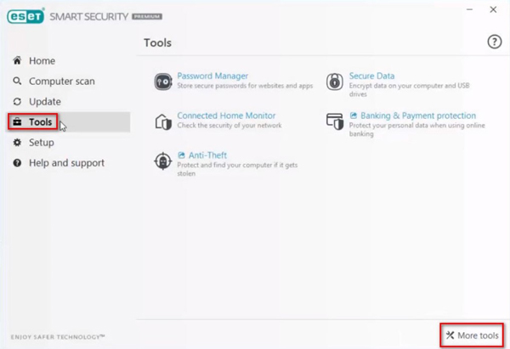Open Secure Data link
This screenshot has width=510, height=349.
point(371,76)
